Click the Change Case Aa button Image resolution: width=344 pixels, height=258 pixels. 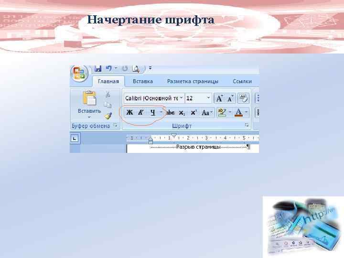pos(207,113)
